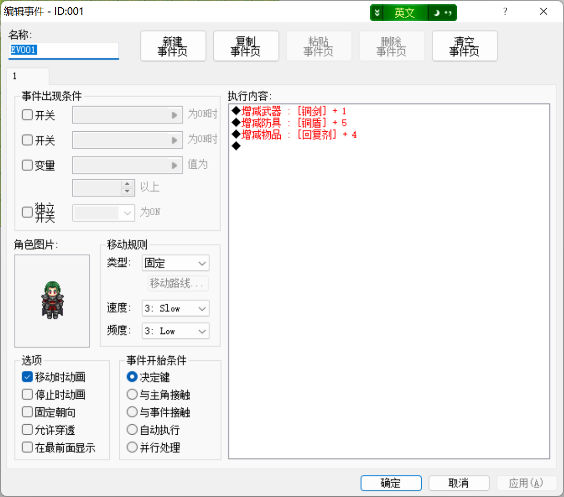
Task: Open the 类型 movement type dropdown
Action: tap(175, 264)
